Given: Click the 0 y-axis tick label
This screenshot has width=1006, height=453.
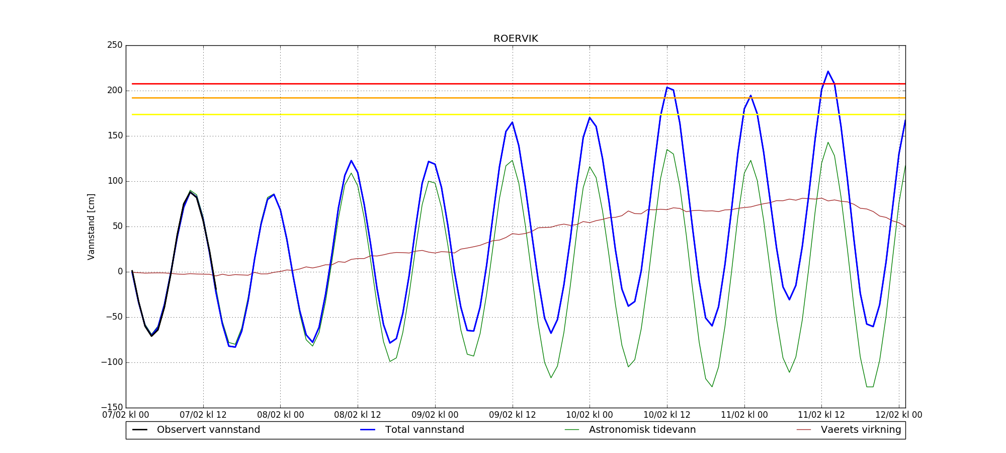Looking at the screenshot, I should [120, 272].
